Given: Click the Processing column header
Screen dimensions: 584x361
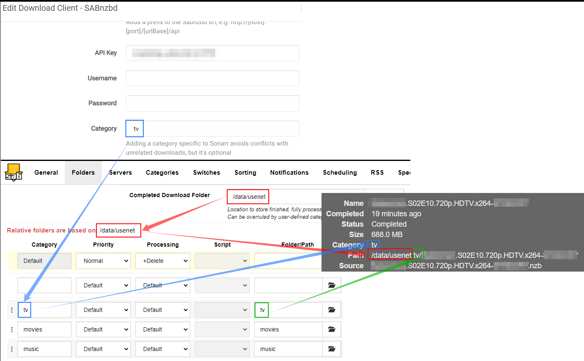Looking at the screenshot, I should point(163,245).
